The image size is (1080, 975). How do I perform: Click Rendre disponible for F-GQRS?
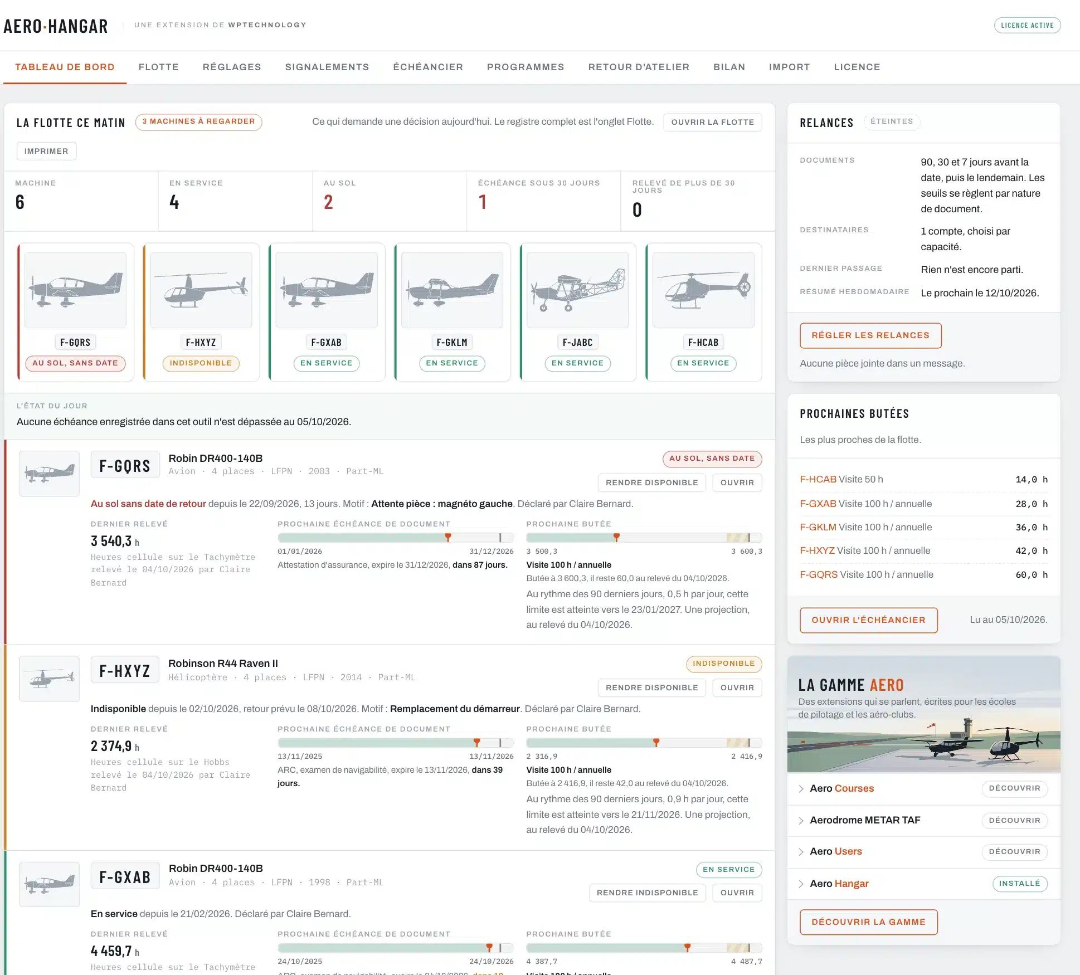[x=652, y=482]
